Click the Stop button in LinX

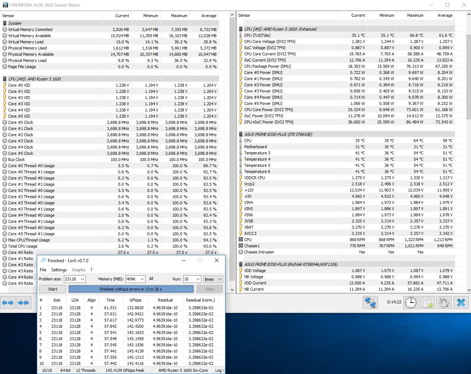pos(209,289)
